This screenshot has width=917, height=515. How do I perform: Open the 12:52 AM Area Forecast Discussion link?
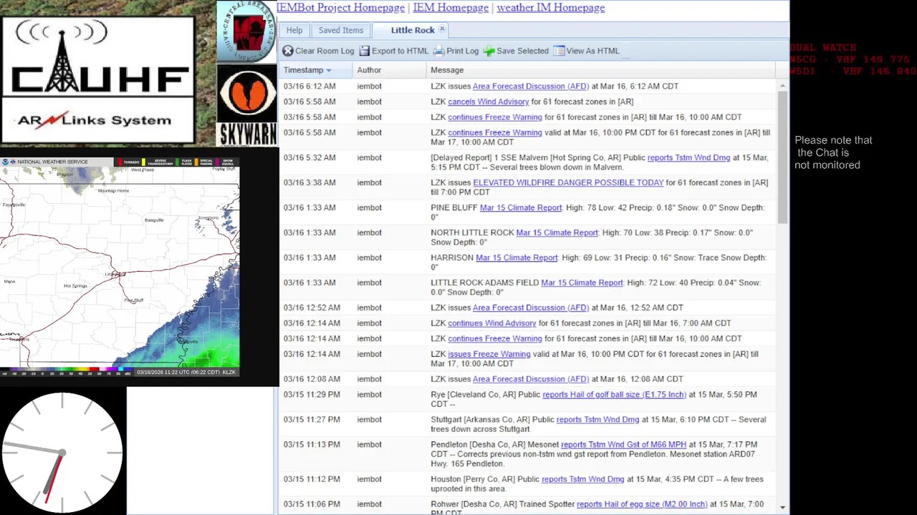tap(531, 308)
